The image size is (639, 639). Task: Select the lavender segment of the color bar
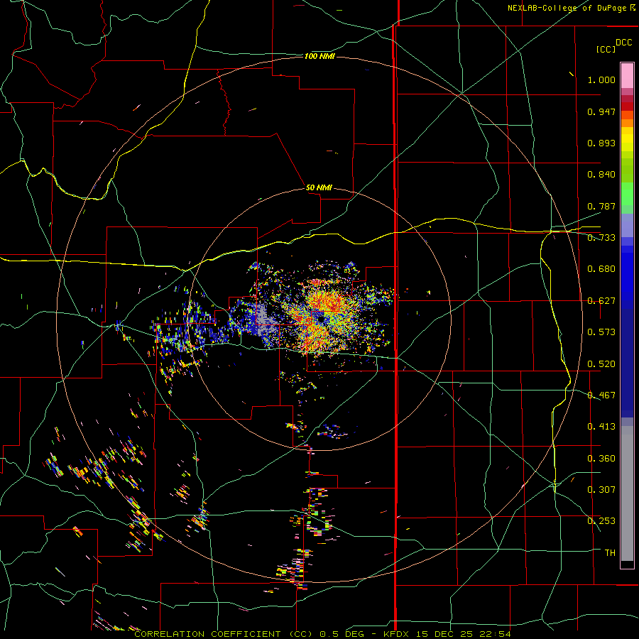(627, 225)
